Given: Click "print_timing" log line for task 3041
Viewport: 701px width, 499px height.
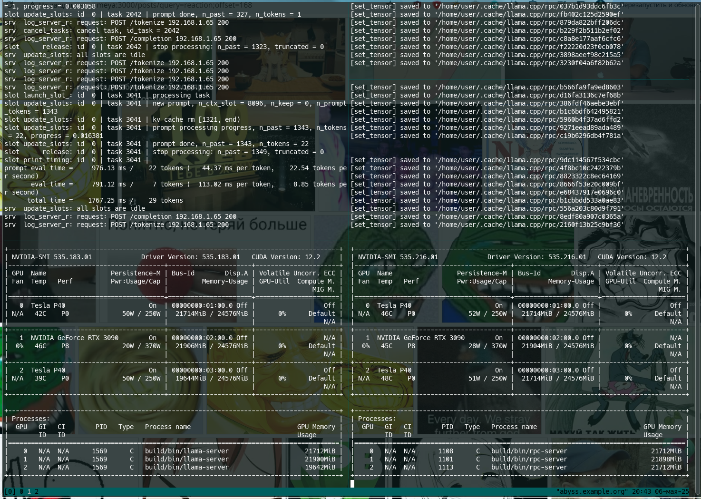Looking at the screenshot, I should [77, 160].
